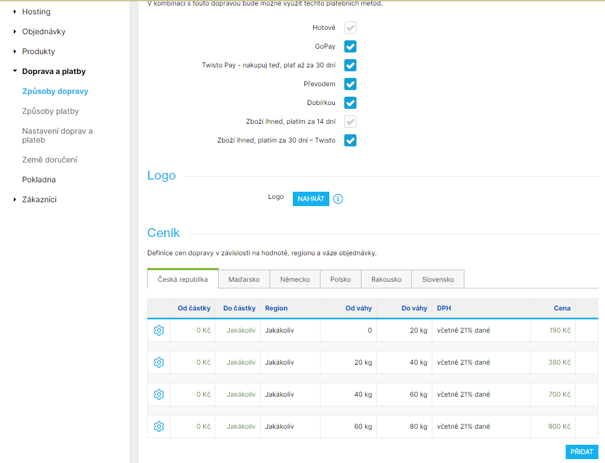Collapse the Doprava a platby arrow

tap(14, 71)
